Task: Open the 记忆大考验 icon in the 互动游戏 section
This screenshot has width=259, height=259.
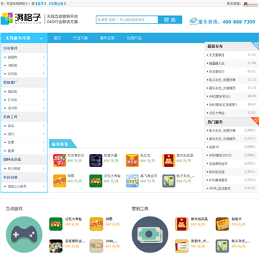Action: click(x=56, y=224)
